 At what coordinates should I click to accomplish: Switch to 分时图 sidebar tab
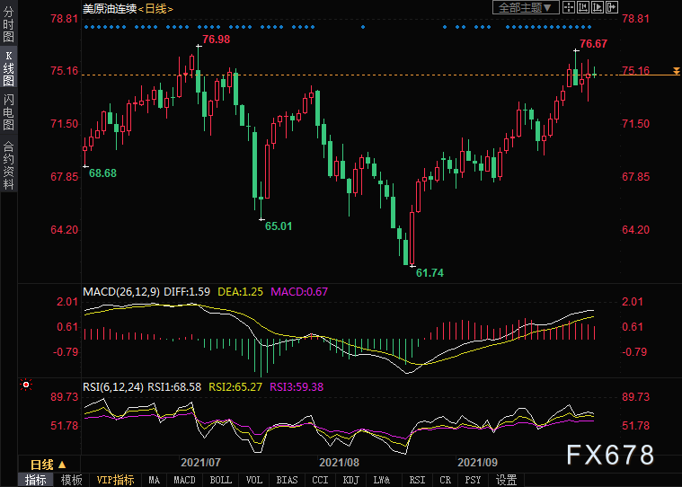tap(8, 23)
